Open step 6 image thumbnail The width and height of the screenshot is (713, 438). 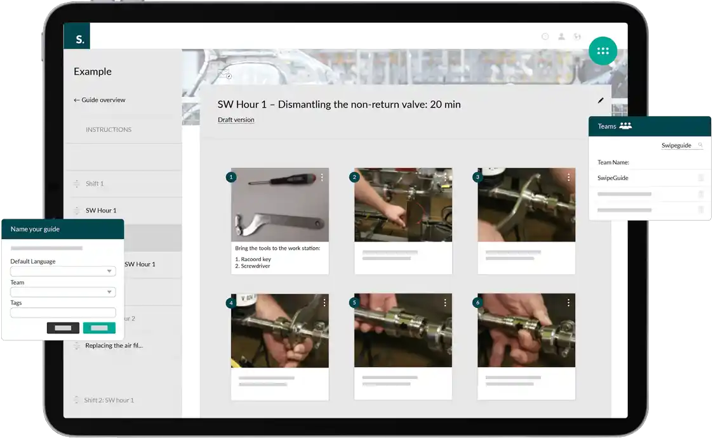click(x=526, y=330)
